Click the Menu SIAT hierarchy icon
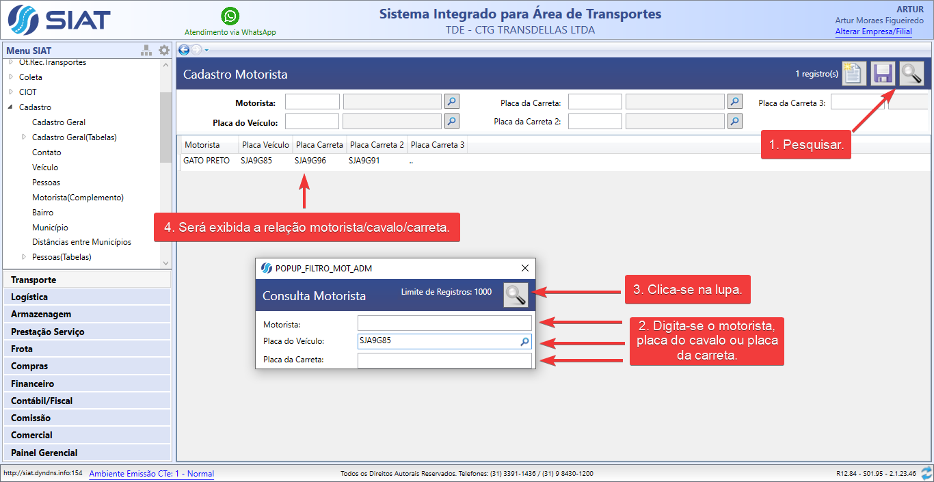The width and height of the screenshot is (934, 482). point(146,51)
